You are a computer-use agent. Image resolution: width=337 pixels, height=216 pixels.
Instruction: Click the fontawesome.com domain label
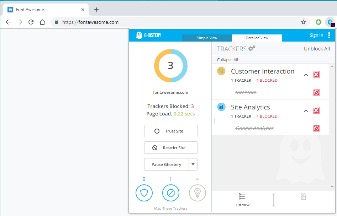click(x=171, y=92)
